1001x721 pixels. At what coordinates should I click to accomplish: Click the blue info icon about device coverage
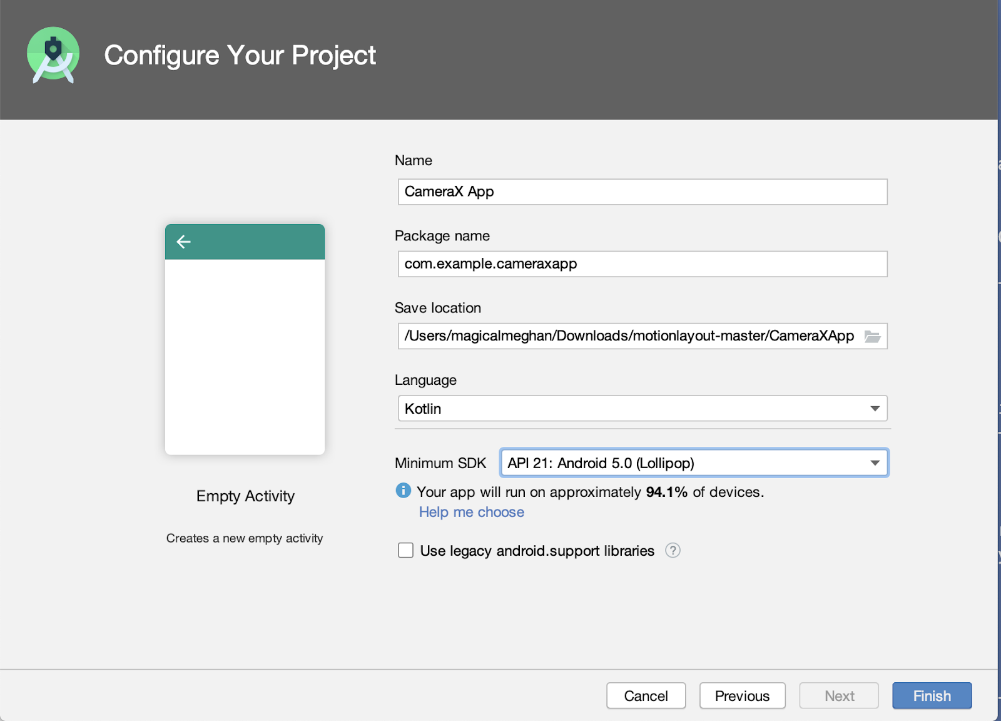click(x=403, y=491)
